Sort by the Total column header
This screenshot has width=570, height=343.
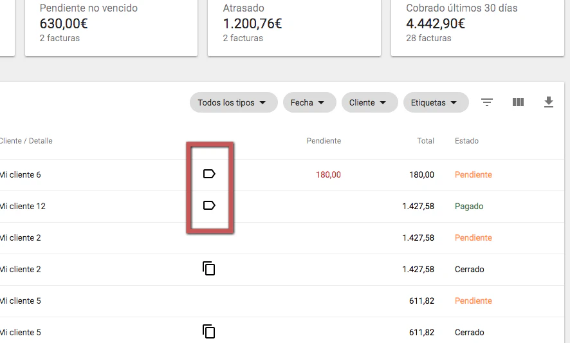coord(425,141)
